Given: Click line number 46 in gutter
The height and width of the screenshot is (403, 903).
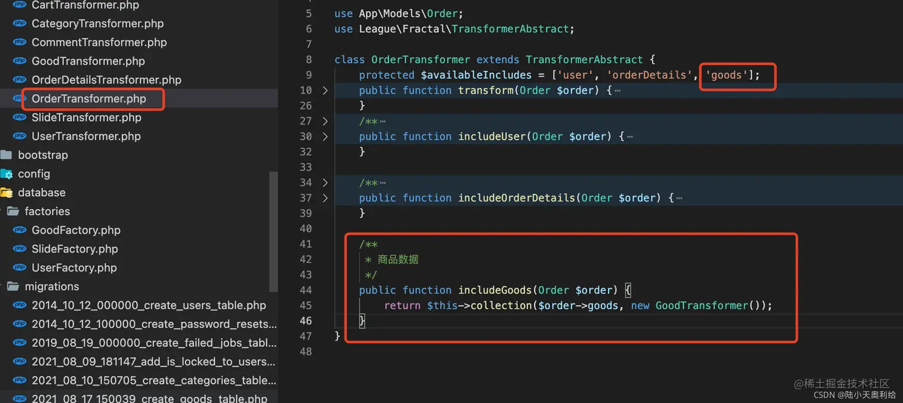Looking at the screenshot, I should [x=305, y=321].
